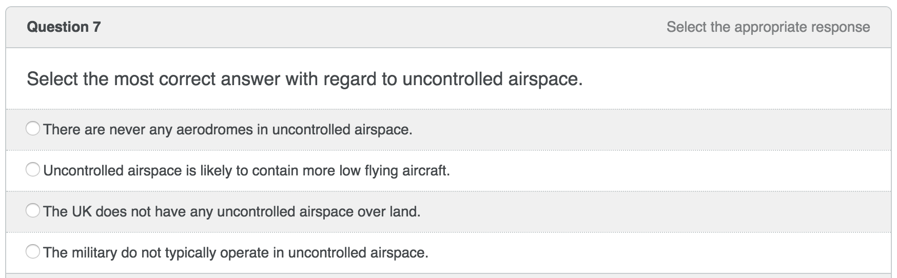Click the word 'military' in the last answer
This screenshot has width=897, height=278.
pos(94,252)
